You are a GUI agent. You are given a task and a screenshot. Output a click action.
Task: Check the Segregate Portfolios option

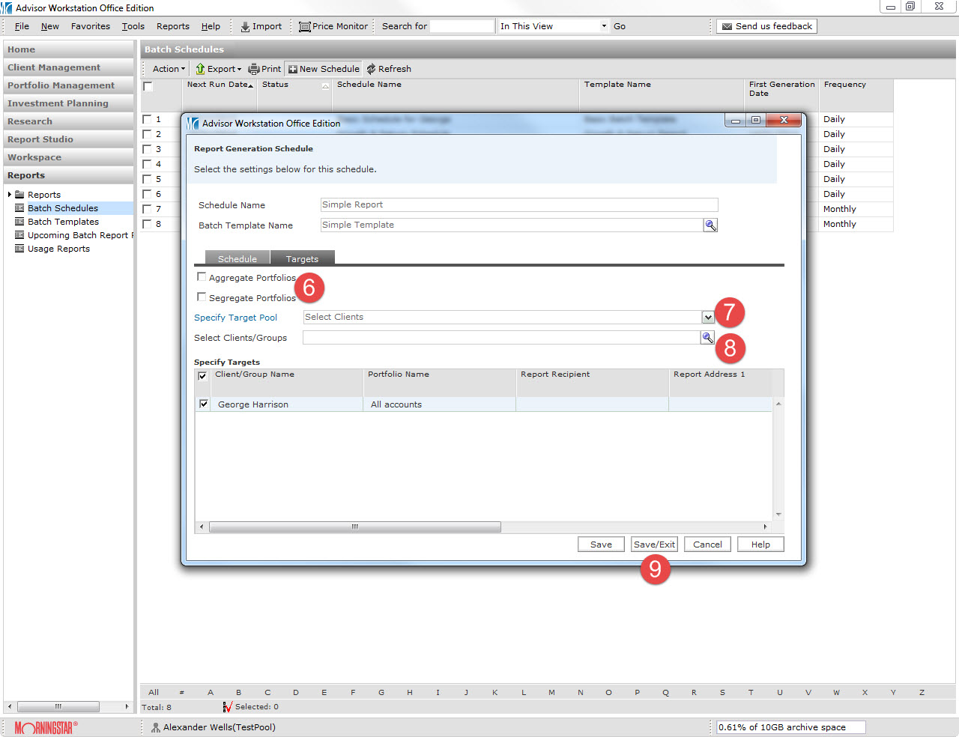click(x=202, y=297)
